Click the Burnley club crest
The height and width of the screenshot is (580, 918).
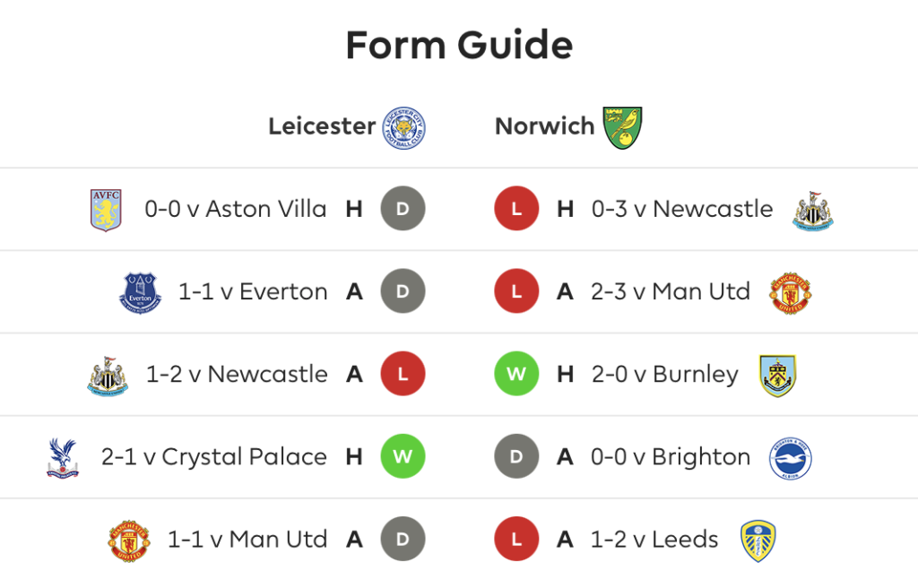pyautogui.click(x=777, y=376)
